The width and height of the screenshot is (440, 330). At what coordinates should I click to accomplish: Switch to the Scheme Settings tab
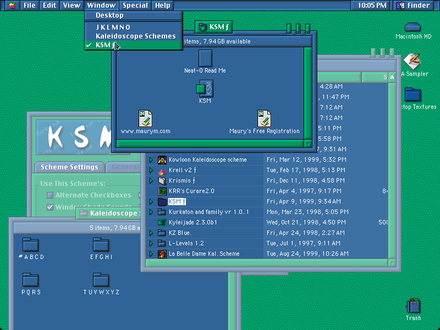(69, 167)
